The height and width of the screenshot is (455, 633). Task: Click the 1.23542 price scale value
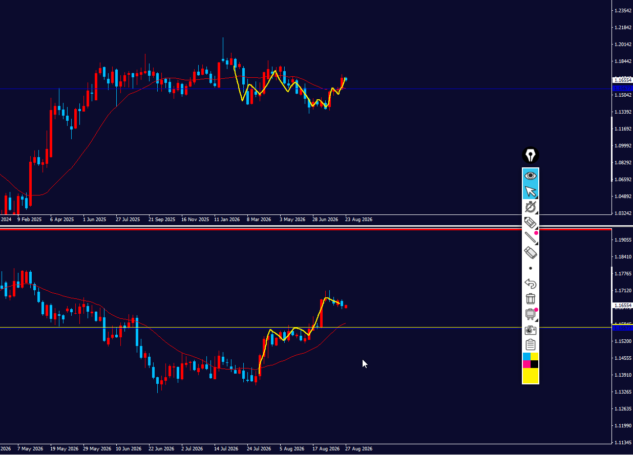click(x=623, y=11)
